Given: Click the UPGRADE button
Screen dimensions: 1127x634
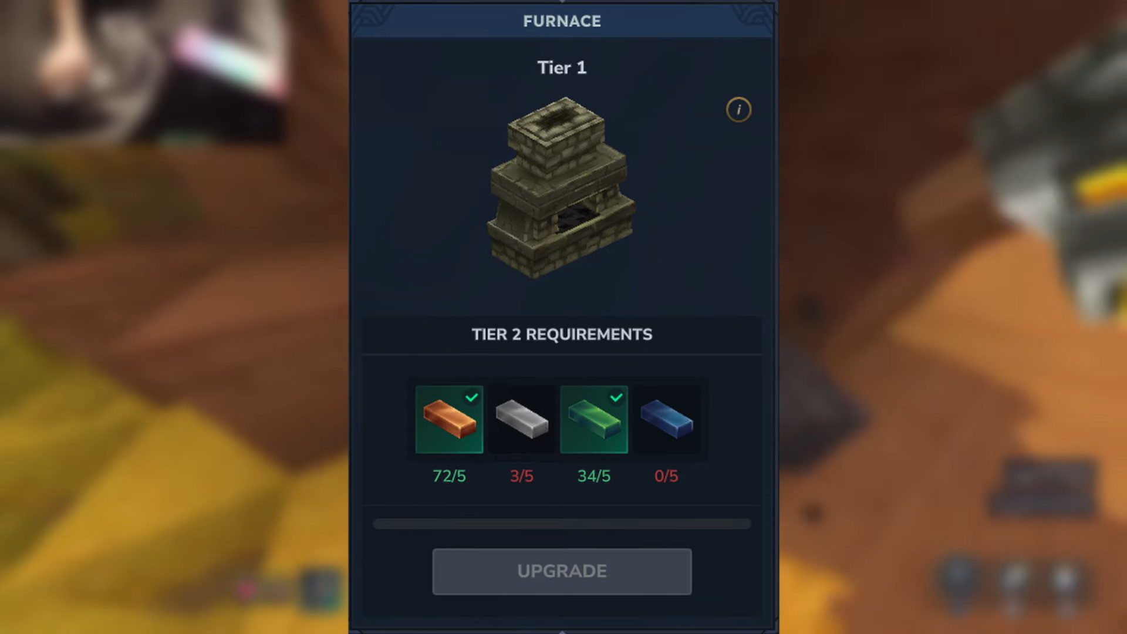Looking at the screenshot, I should tap(562, 571).
